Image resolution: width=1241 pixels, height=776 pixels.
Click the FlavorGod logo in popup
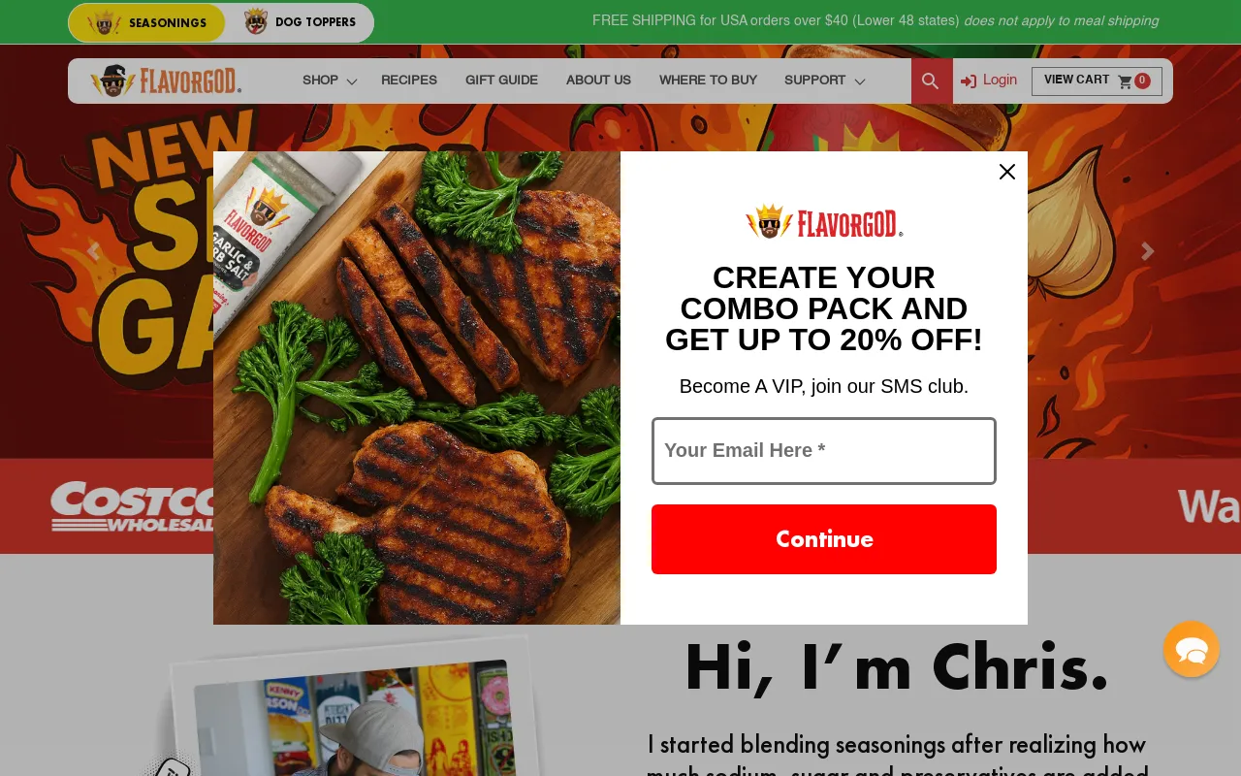pyautogui.click(x=824, y=221)
